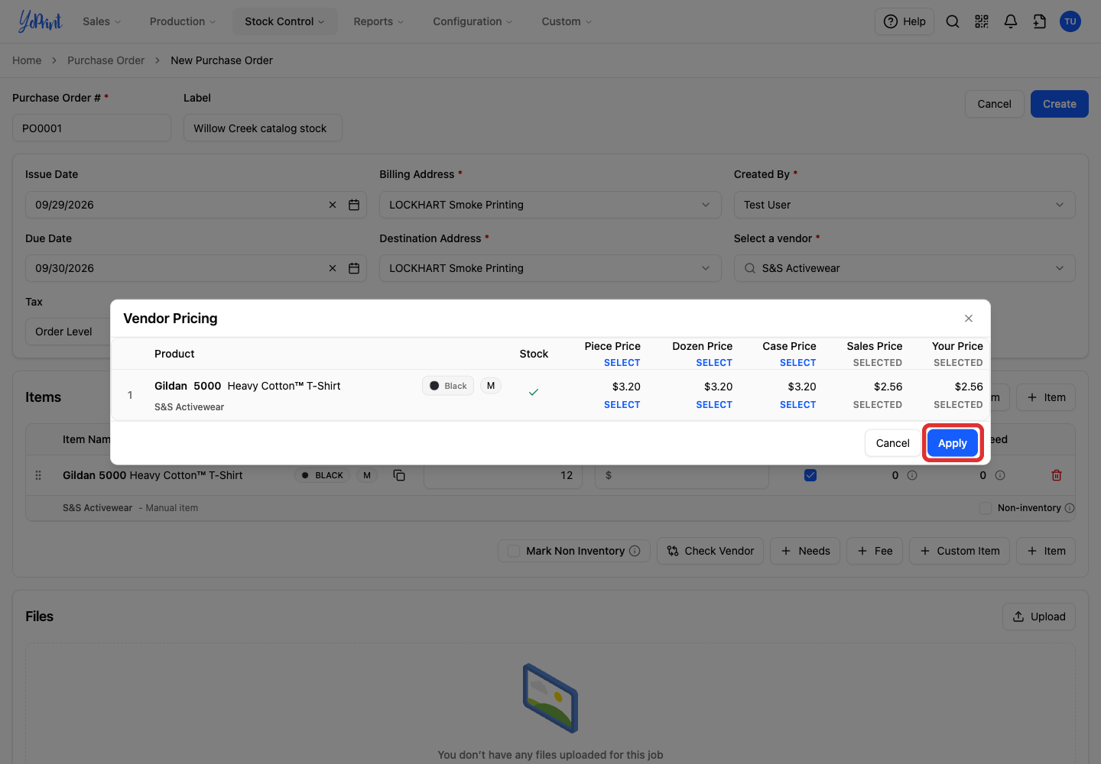Duplicate the Gildan 5000 line item

pyautogui.click(x=399, y=475)
